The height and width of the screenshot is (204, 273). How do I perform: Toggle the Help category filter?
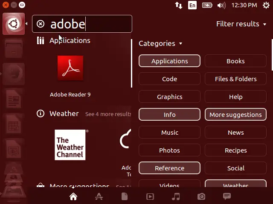235,96
